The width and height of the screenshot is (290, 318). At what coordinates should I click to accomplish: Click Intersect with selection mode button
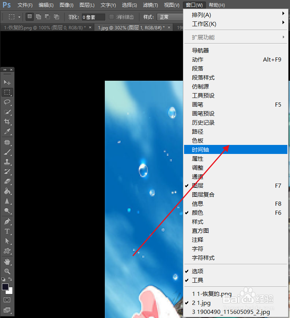(56, 17)
